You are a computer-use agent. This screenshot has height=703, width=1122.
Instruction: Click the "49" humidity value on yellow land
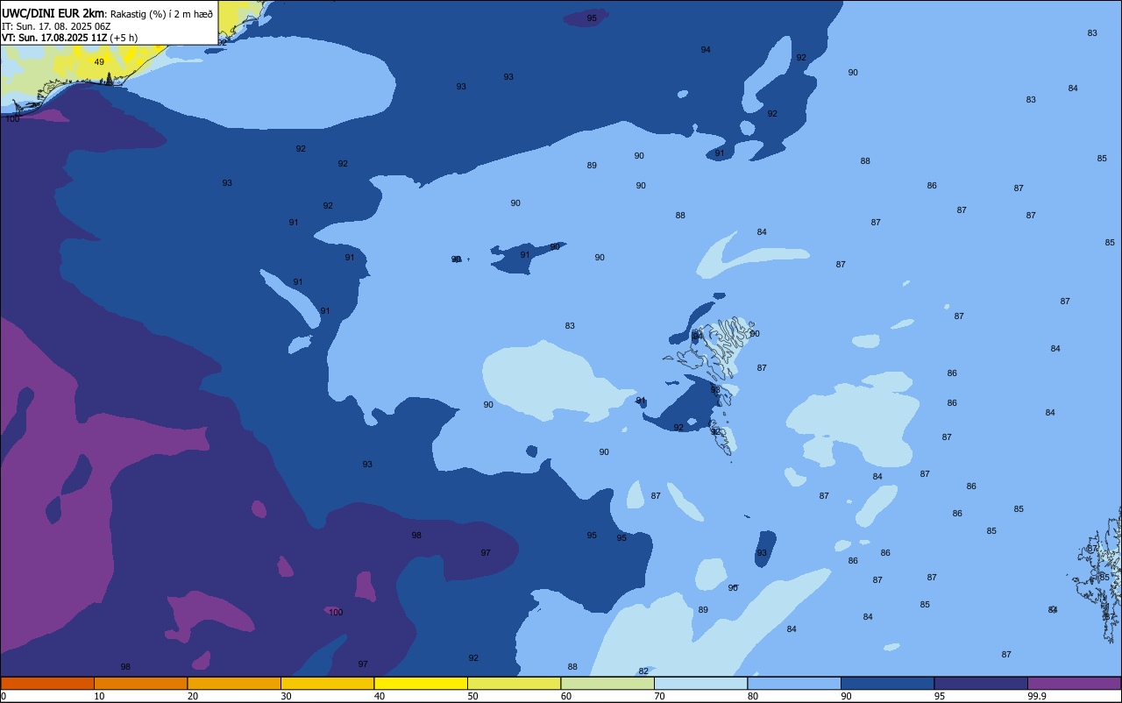click(99, 62)
